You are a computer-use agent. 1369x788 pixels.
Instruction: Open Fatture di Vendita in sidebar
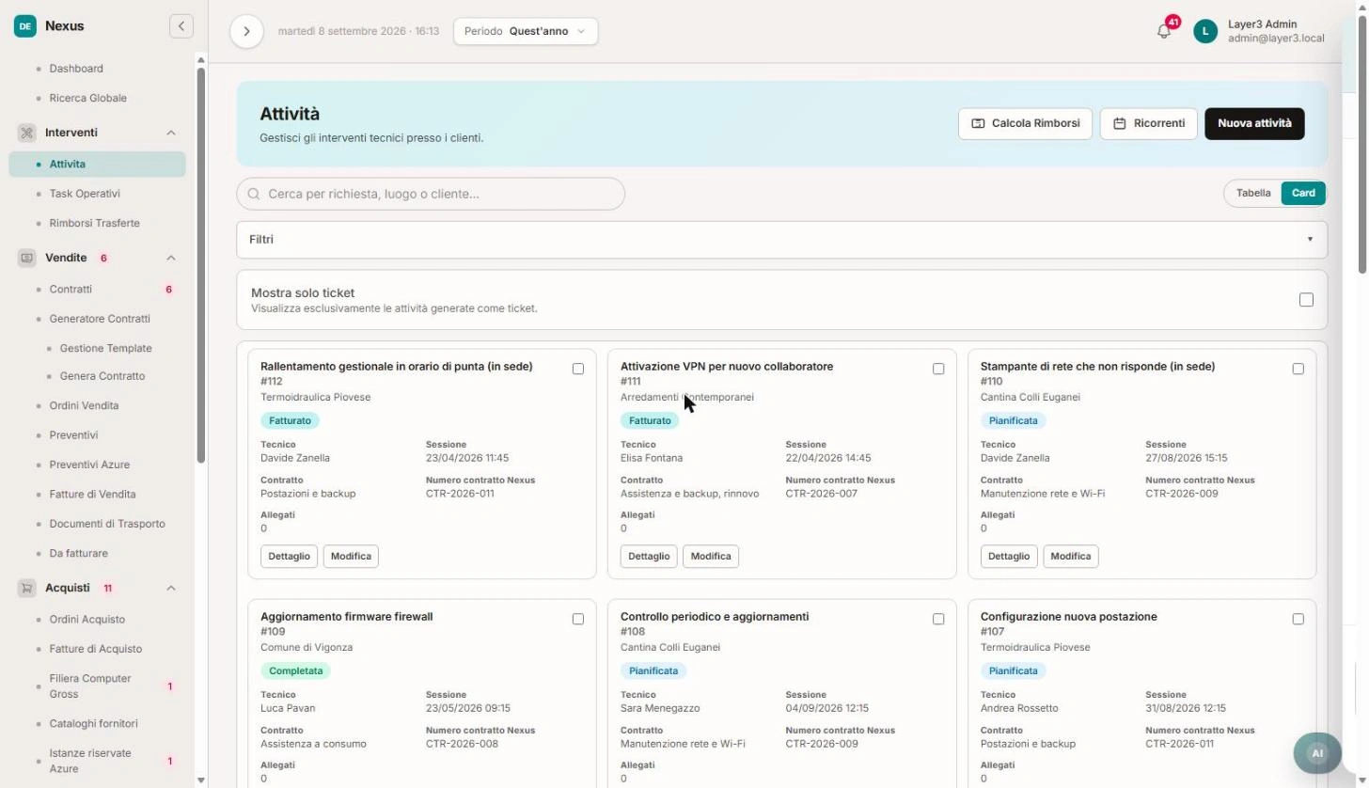pos(92,495)
